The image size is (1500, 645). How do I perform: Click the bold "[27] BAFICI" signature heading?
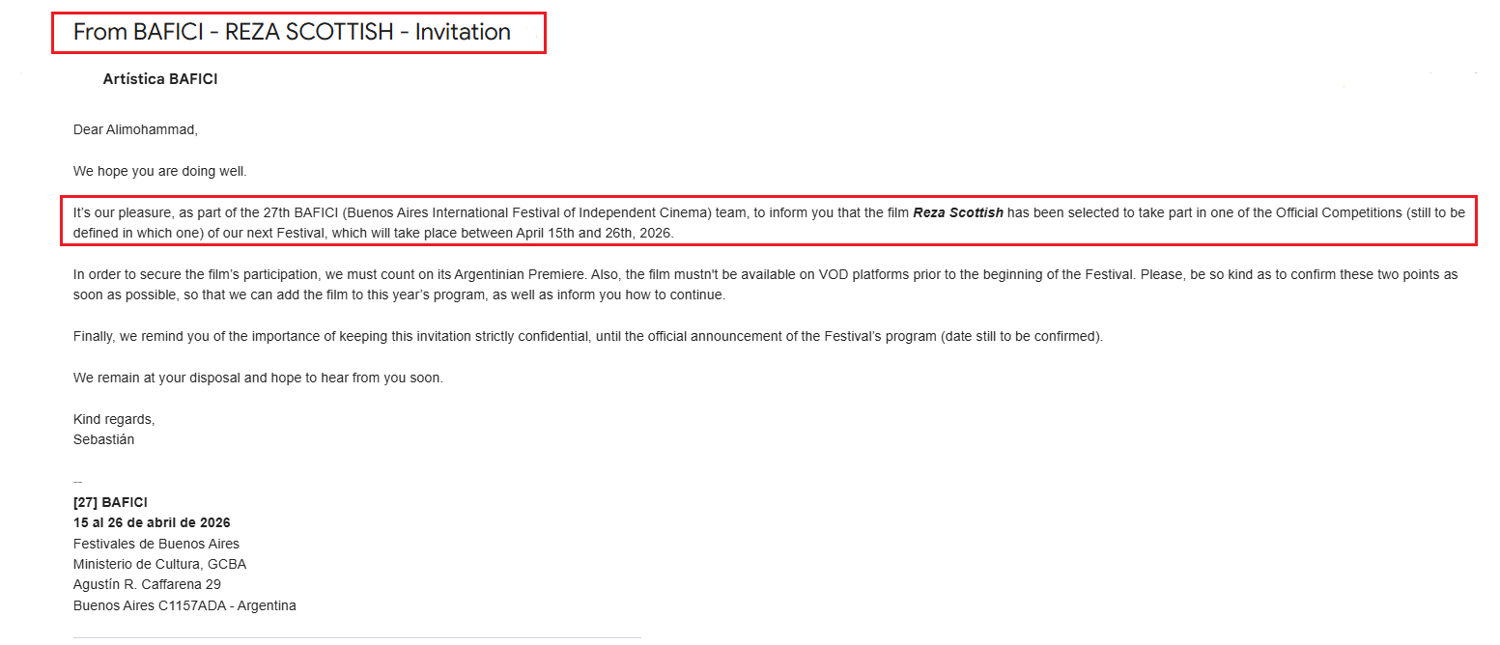(110, 502)
